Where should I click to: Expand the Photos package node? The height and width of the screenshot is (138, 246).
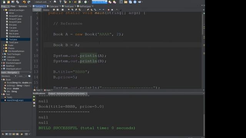4,48
